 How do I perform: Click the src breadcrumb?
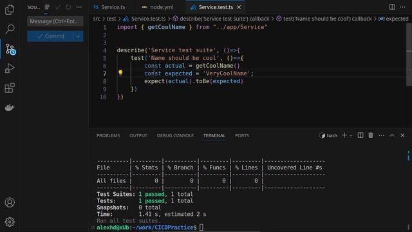pyautogui.click(x=97, y=19)
